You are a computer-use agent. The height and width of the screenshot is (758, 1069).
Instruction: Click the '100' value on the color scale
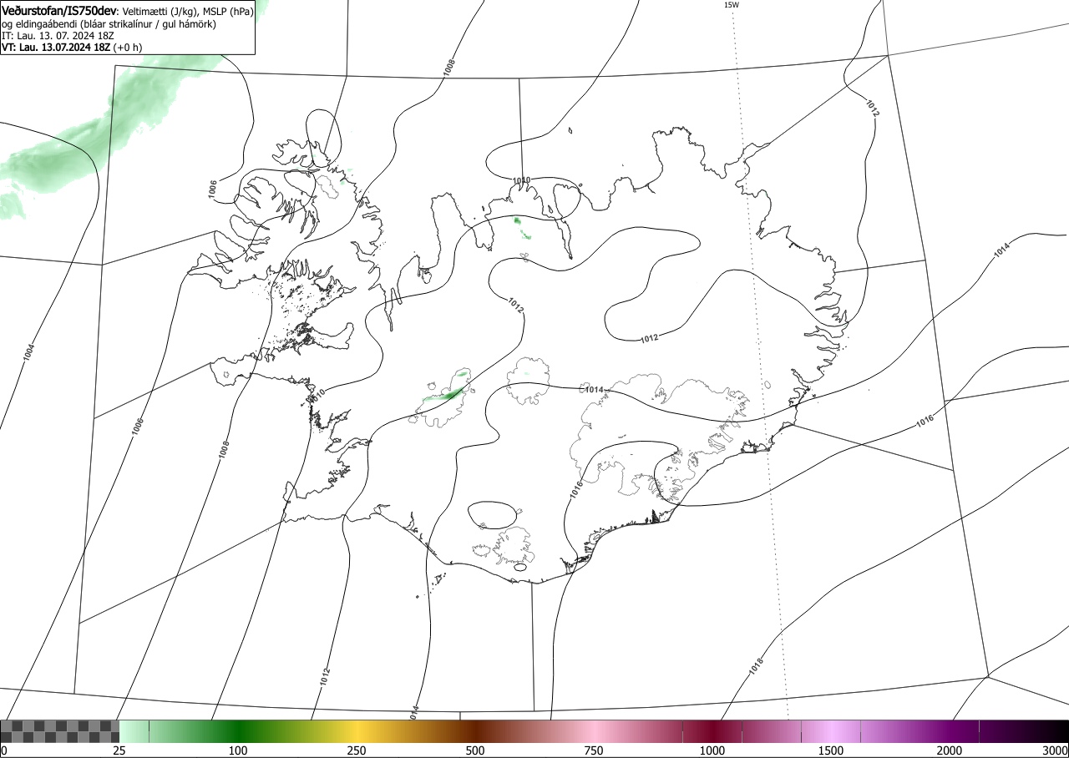[238, 750]
